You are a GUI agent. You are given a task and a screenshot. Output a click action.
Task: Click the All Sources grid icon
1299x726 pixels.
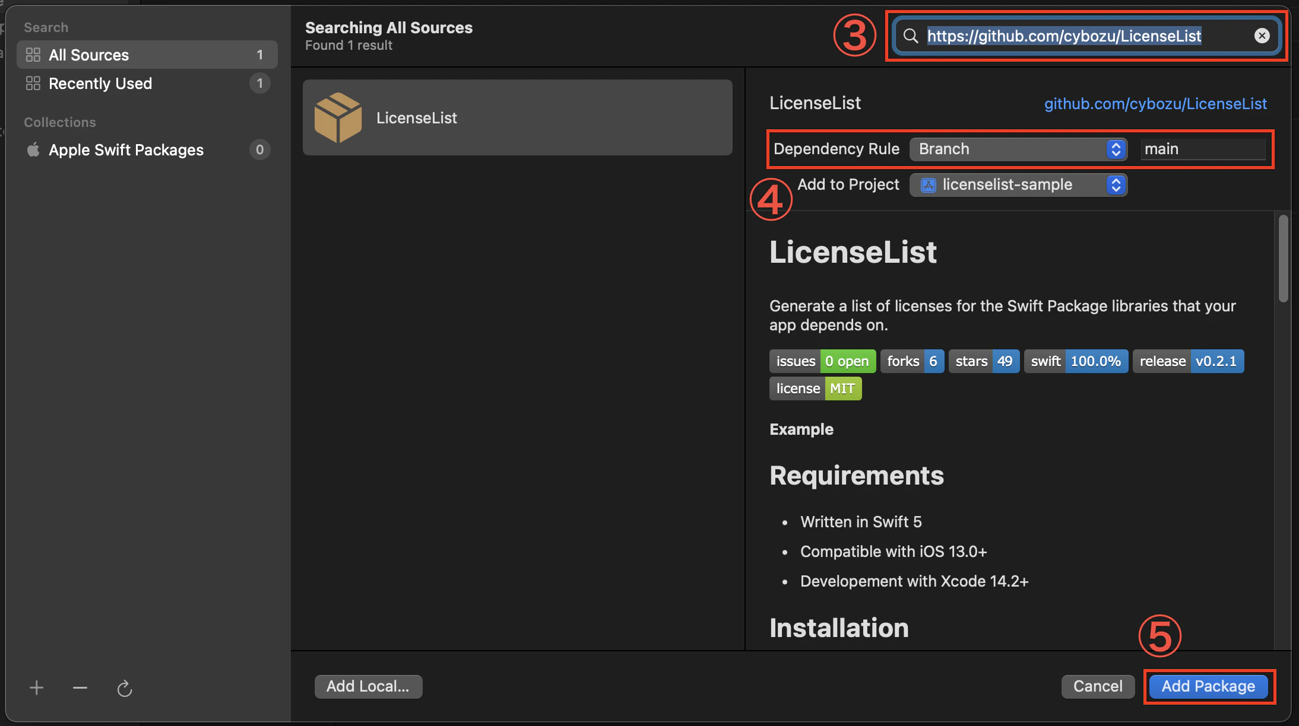pos(33,55)
